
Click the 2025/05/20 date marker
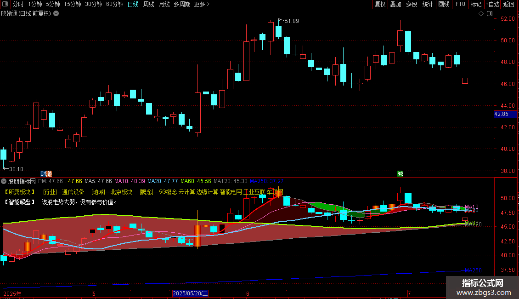[190, 293]
